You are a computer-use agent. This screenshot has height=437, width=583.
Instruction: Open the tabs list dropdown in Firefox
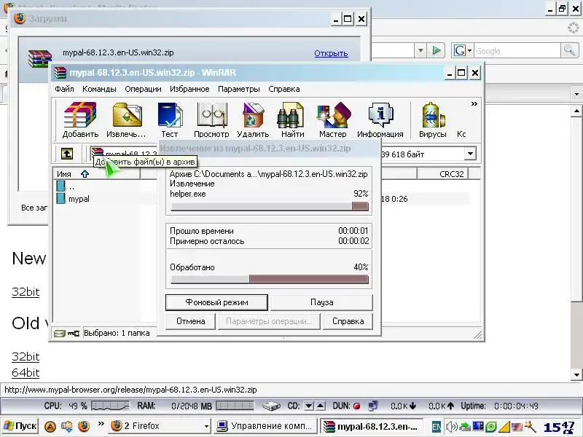[576, 95]
